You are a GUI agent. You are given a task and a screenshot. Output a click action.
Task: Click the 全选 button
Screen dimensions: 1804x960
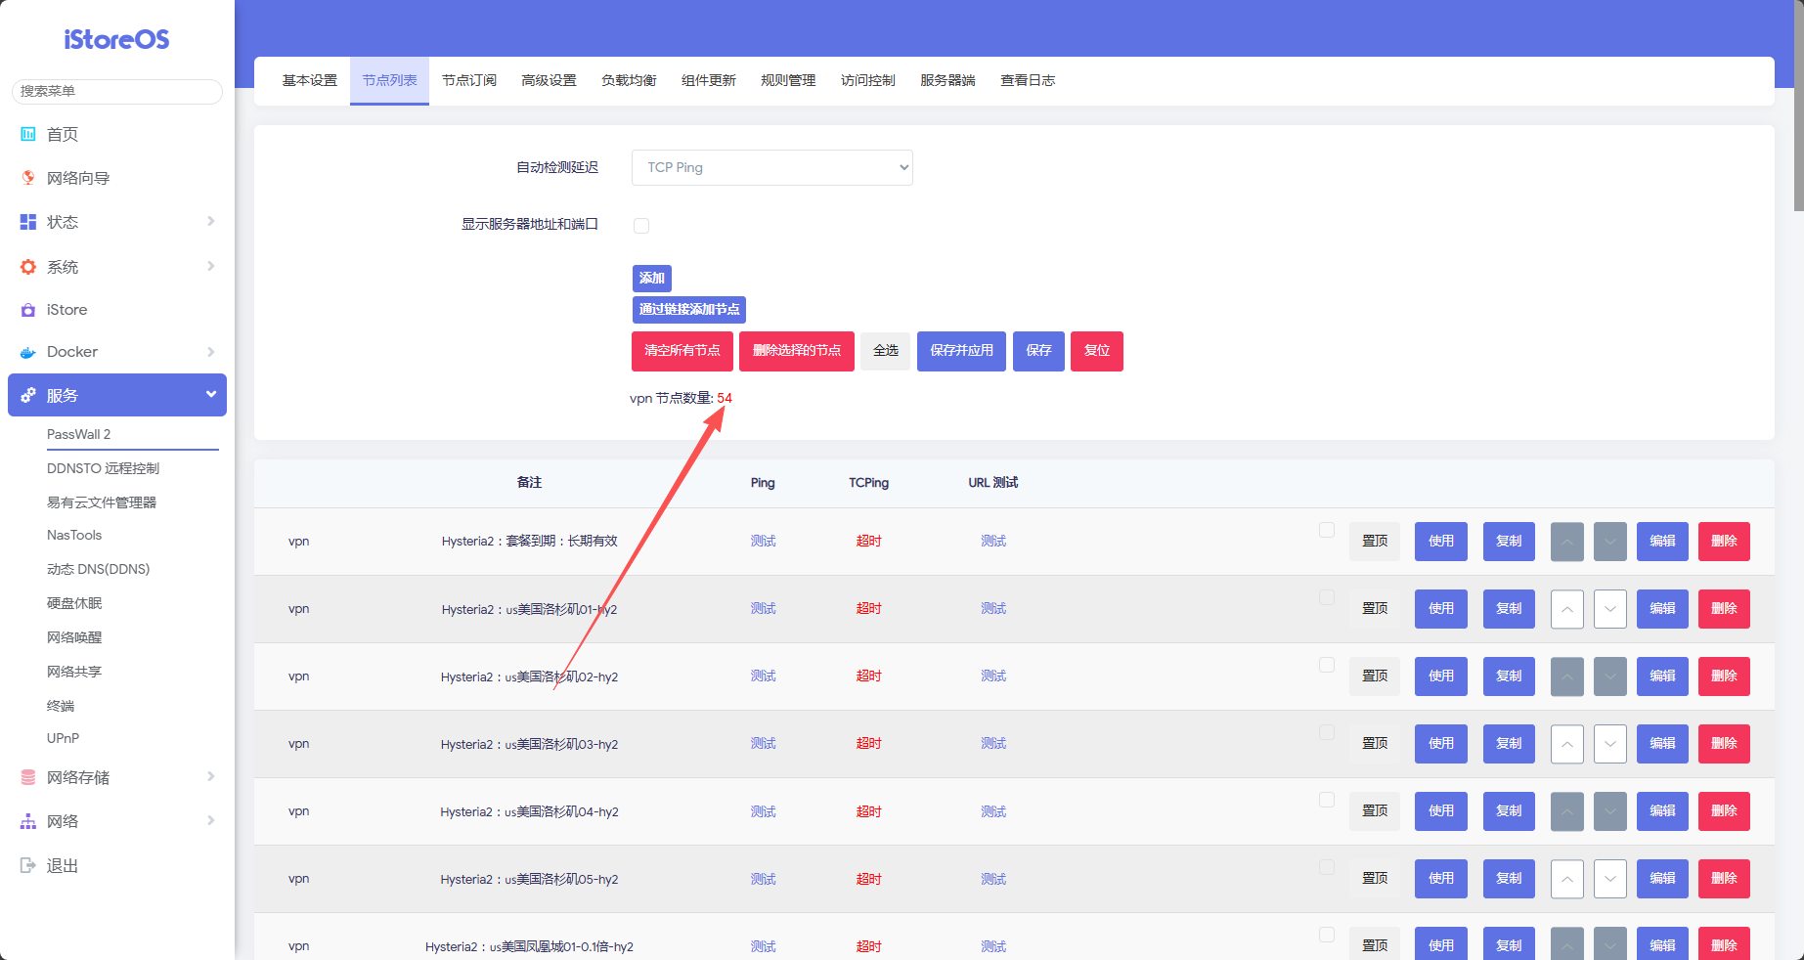(x=886, y=351)
